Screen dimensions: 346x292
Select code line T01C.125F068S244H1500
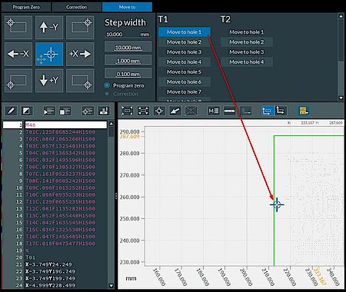[x=61, y=132]
